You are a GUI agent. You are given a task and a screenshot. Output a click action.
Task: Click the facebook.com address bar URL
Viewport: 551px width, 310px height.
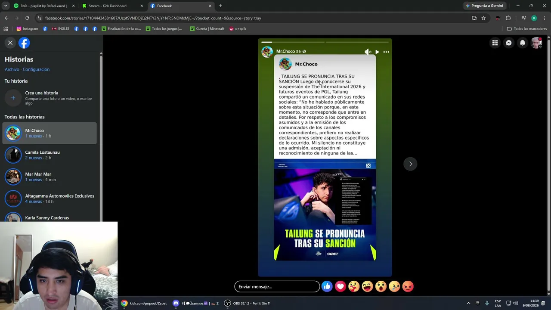coord(153,18)
